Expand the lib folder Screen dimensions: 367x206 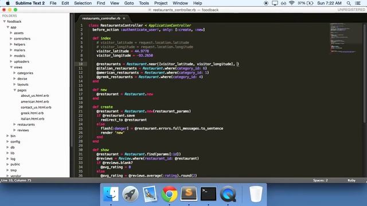(7, 153)
